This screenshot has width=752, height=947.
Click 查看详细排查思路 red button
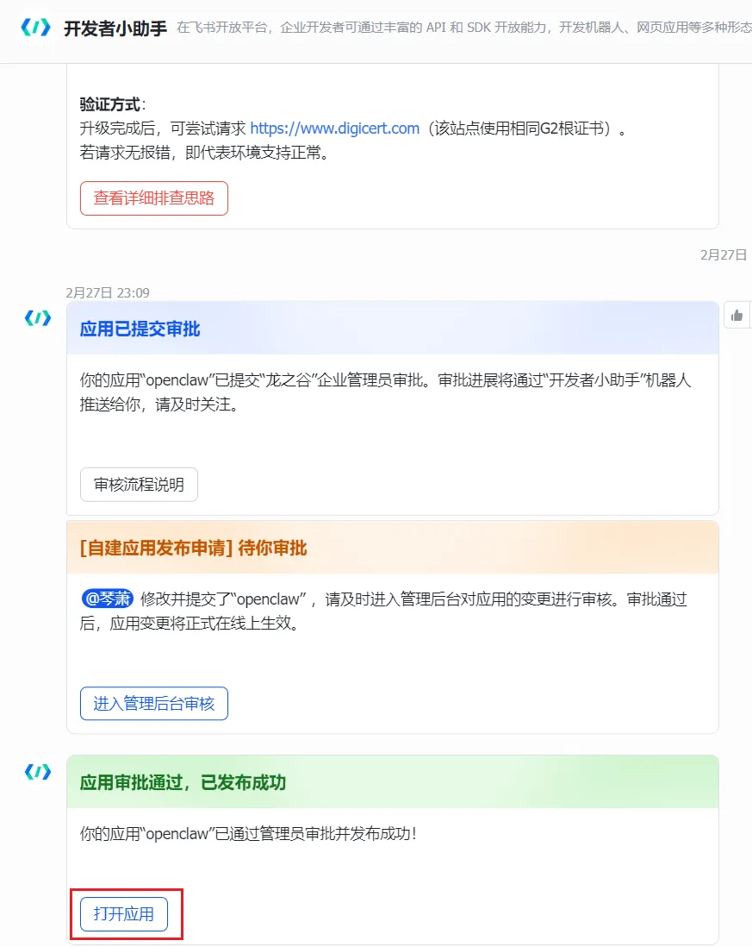pyautogui.click(x=154, y=198)
